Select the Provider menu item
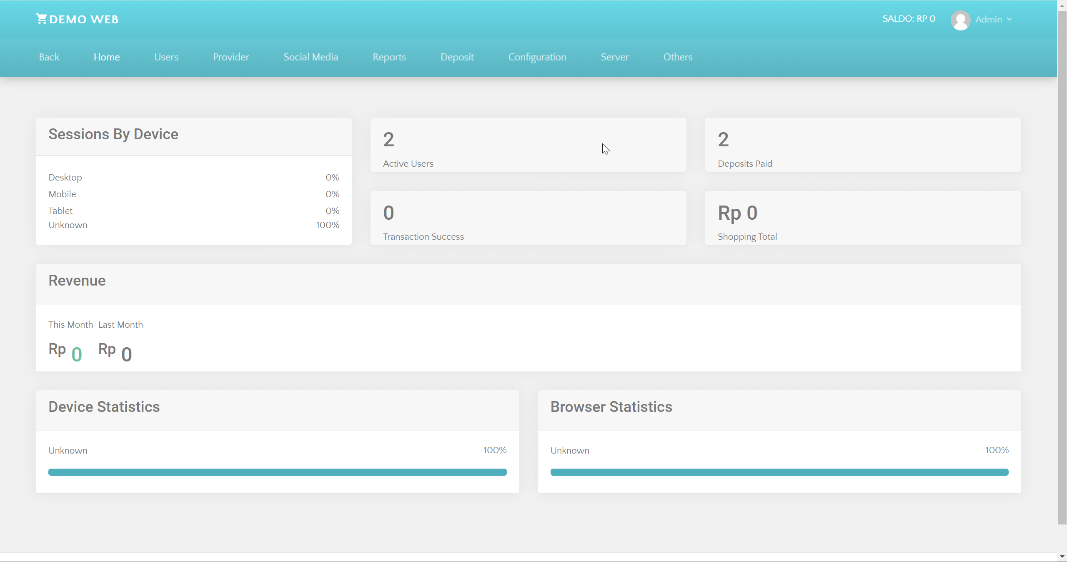This screenshot has width=1067, height=562. click(231, 57)
